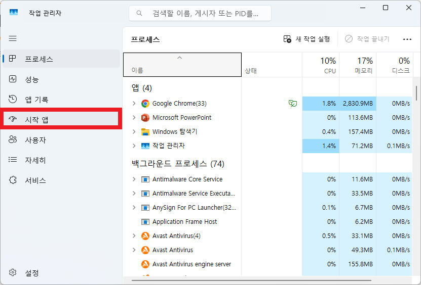Sort by the 이름 column header
The height and width of the screenshot is (285, 421).
point(182,65)
